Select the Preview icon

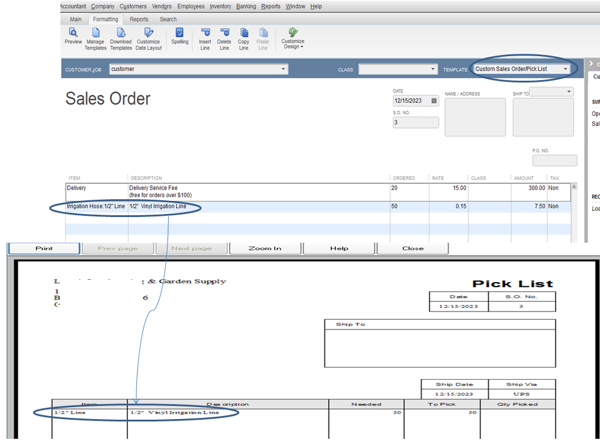[x=73, y=37]
